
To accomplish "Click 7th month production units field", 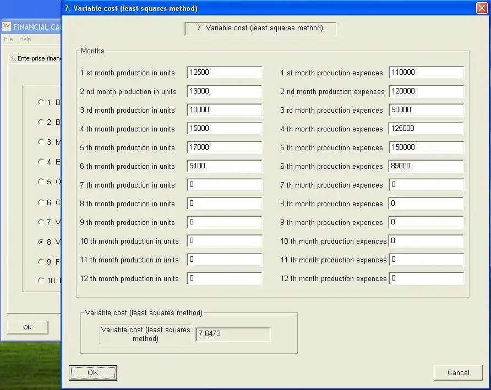I will coord(224,185).
